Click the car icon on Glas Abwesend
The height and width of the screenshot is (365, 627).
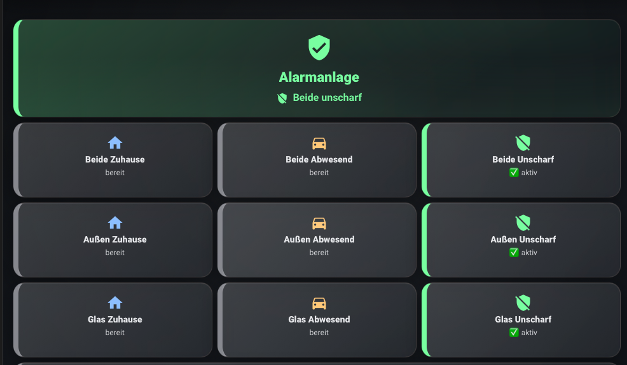[x=319, y=303]
